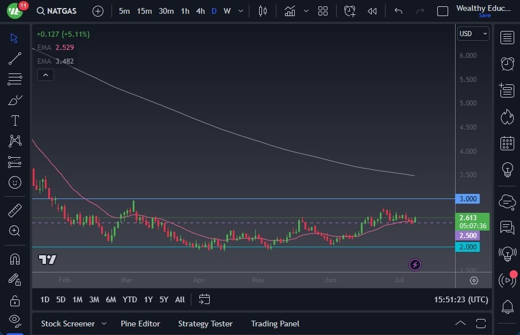Expand the Stock Screener dropdown arrow
The image size is (520, 335).
click(x=104, y=324)
